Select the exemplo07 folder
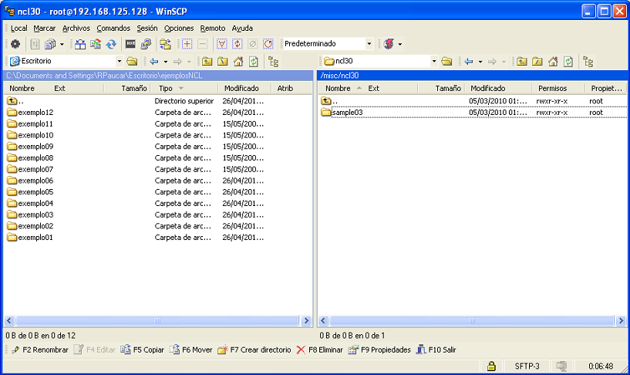Viewport: 630px width, 375px height. click(x=30, y=169)
